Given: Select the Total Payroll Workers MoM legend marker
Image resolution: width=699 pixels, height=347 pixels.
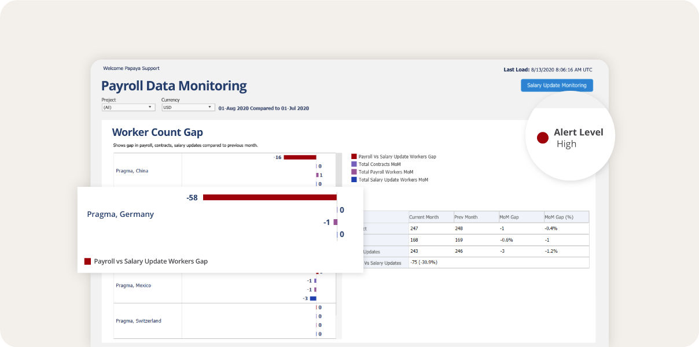Looking at the screenshot, I should tap(354, 172).
